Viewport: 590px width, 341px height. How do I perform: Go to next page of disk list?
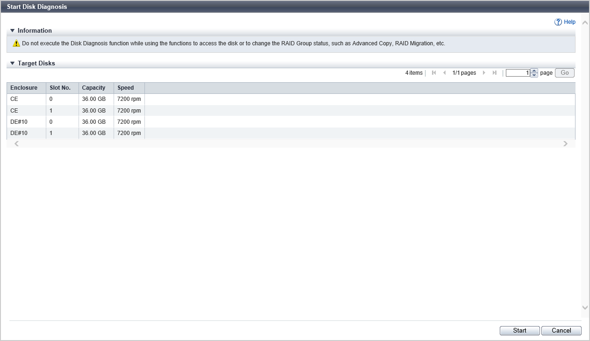click(484, 73)
